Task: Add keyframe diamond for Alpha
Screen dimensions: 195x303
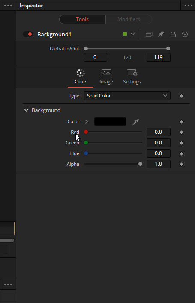Action: [181, 164]
